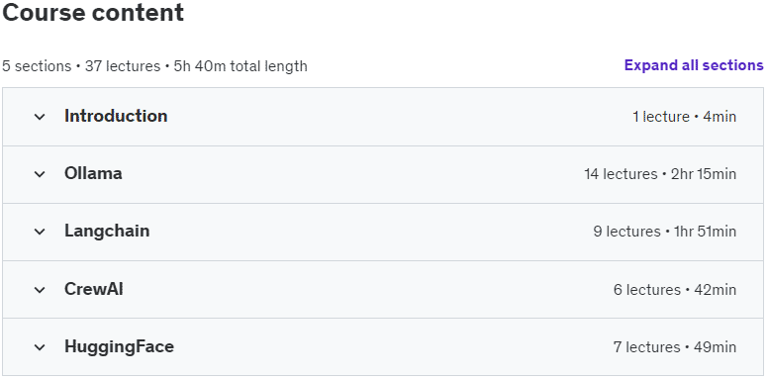Click the down-arrow icon next to Langchain

(x=40, y=232)
